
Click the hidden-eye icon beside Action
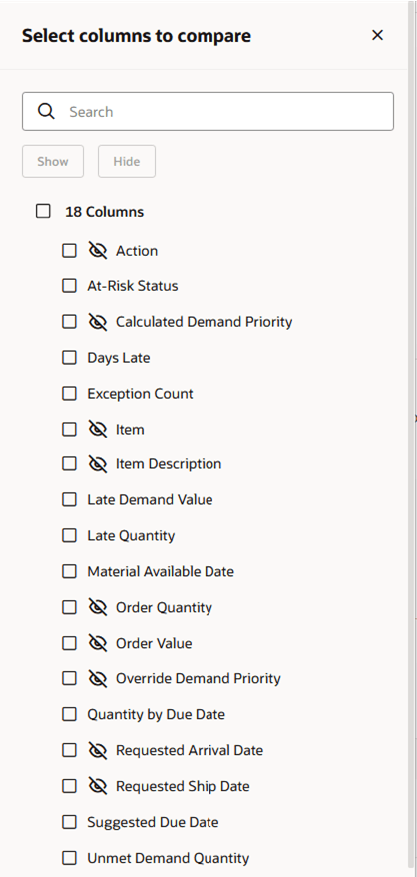[97, 250]
